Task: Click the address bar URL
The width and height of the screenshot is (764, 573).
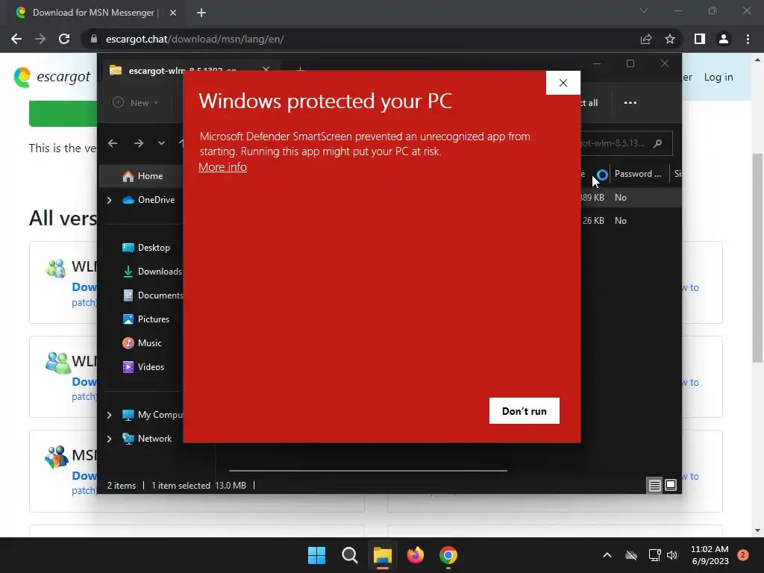Action: pos(195,39)
